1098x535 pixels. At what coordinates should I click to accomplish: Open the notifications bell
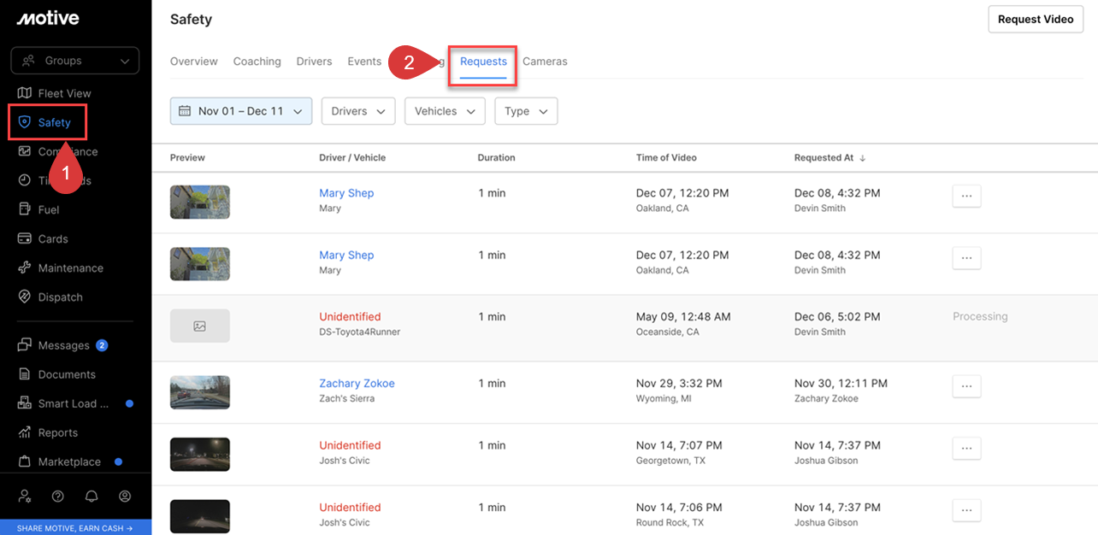tap(91, 496)
